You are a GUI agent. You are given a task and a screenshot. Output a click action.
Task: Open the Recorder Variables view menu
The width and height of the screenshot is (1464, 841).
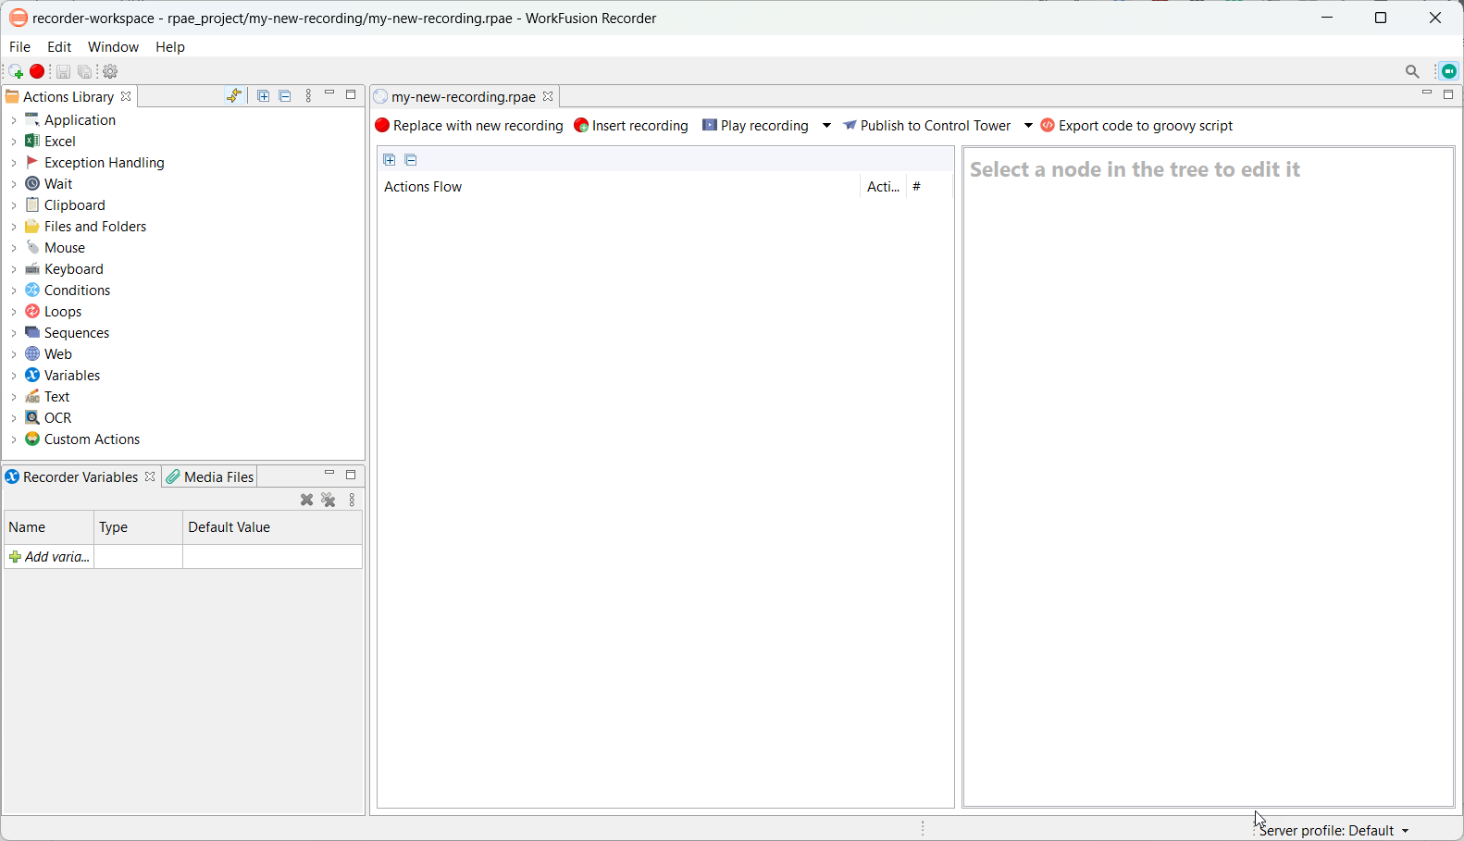click(353, 501)
